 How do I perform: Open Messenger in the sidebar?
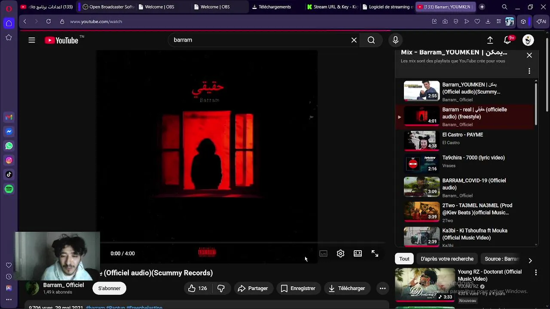coord(9,131)
